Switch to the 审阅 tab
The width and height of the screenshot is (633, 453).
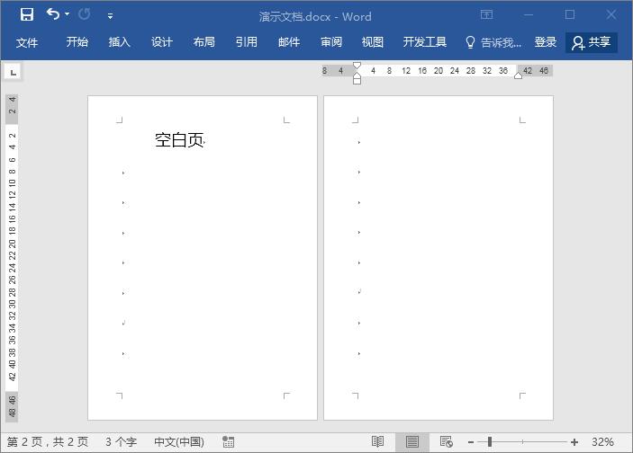click(x=331, y=42)
